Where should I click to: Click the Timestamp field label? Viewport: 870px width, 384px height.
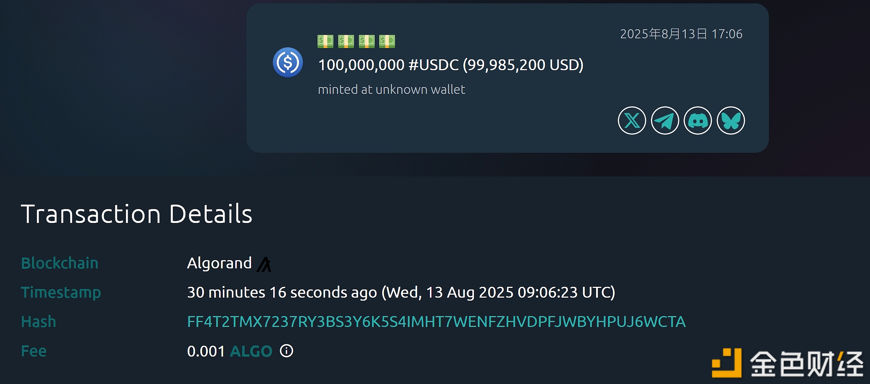(x=61, y=292)
